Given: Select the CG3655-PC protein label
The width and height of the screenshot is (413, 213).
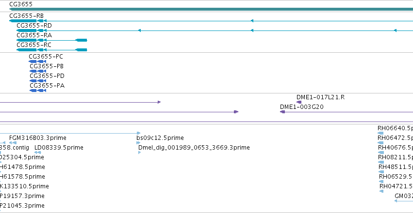Looking at the screenshot, I should pyautogui.click(x=46, y=57).
